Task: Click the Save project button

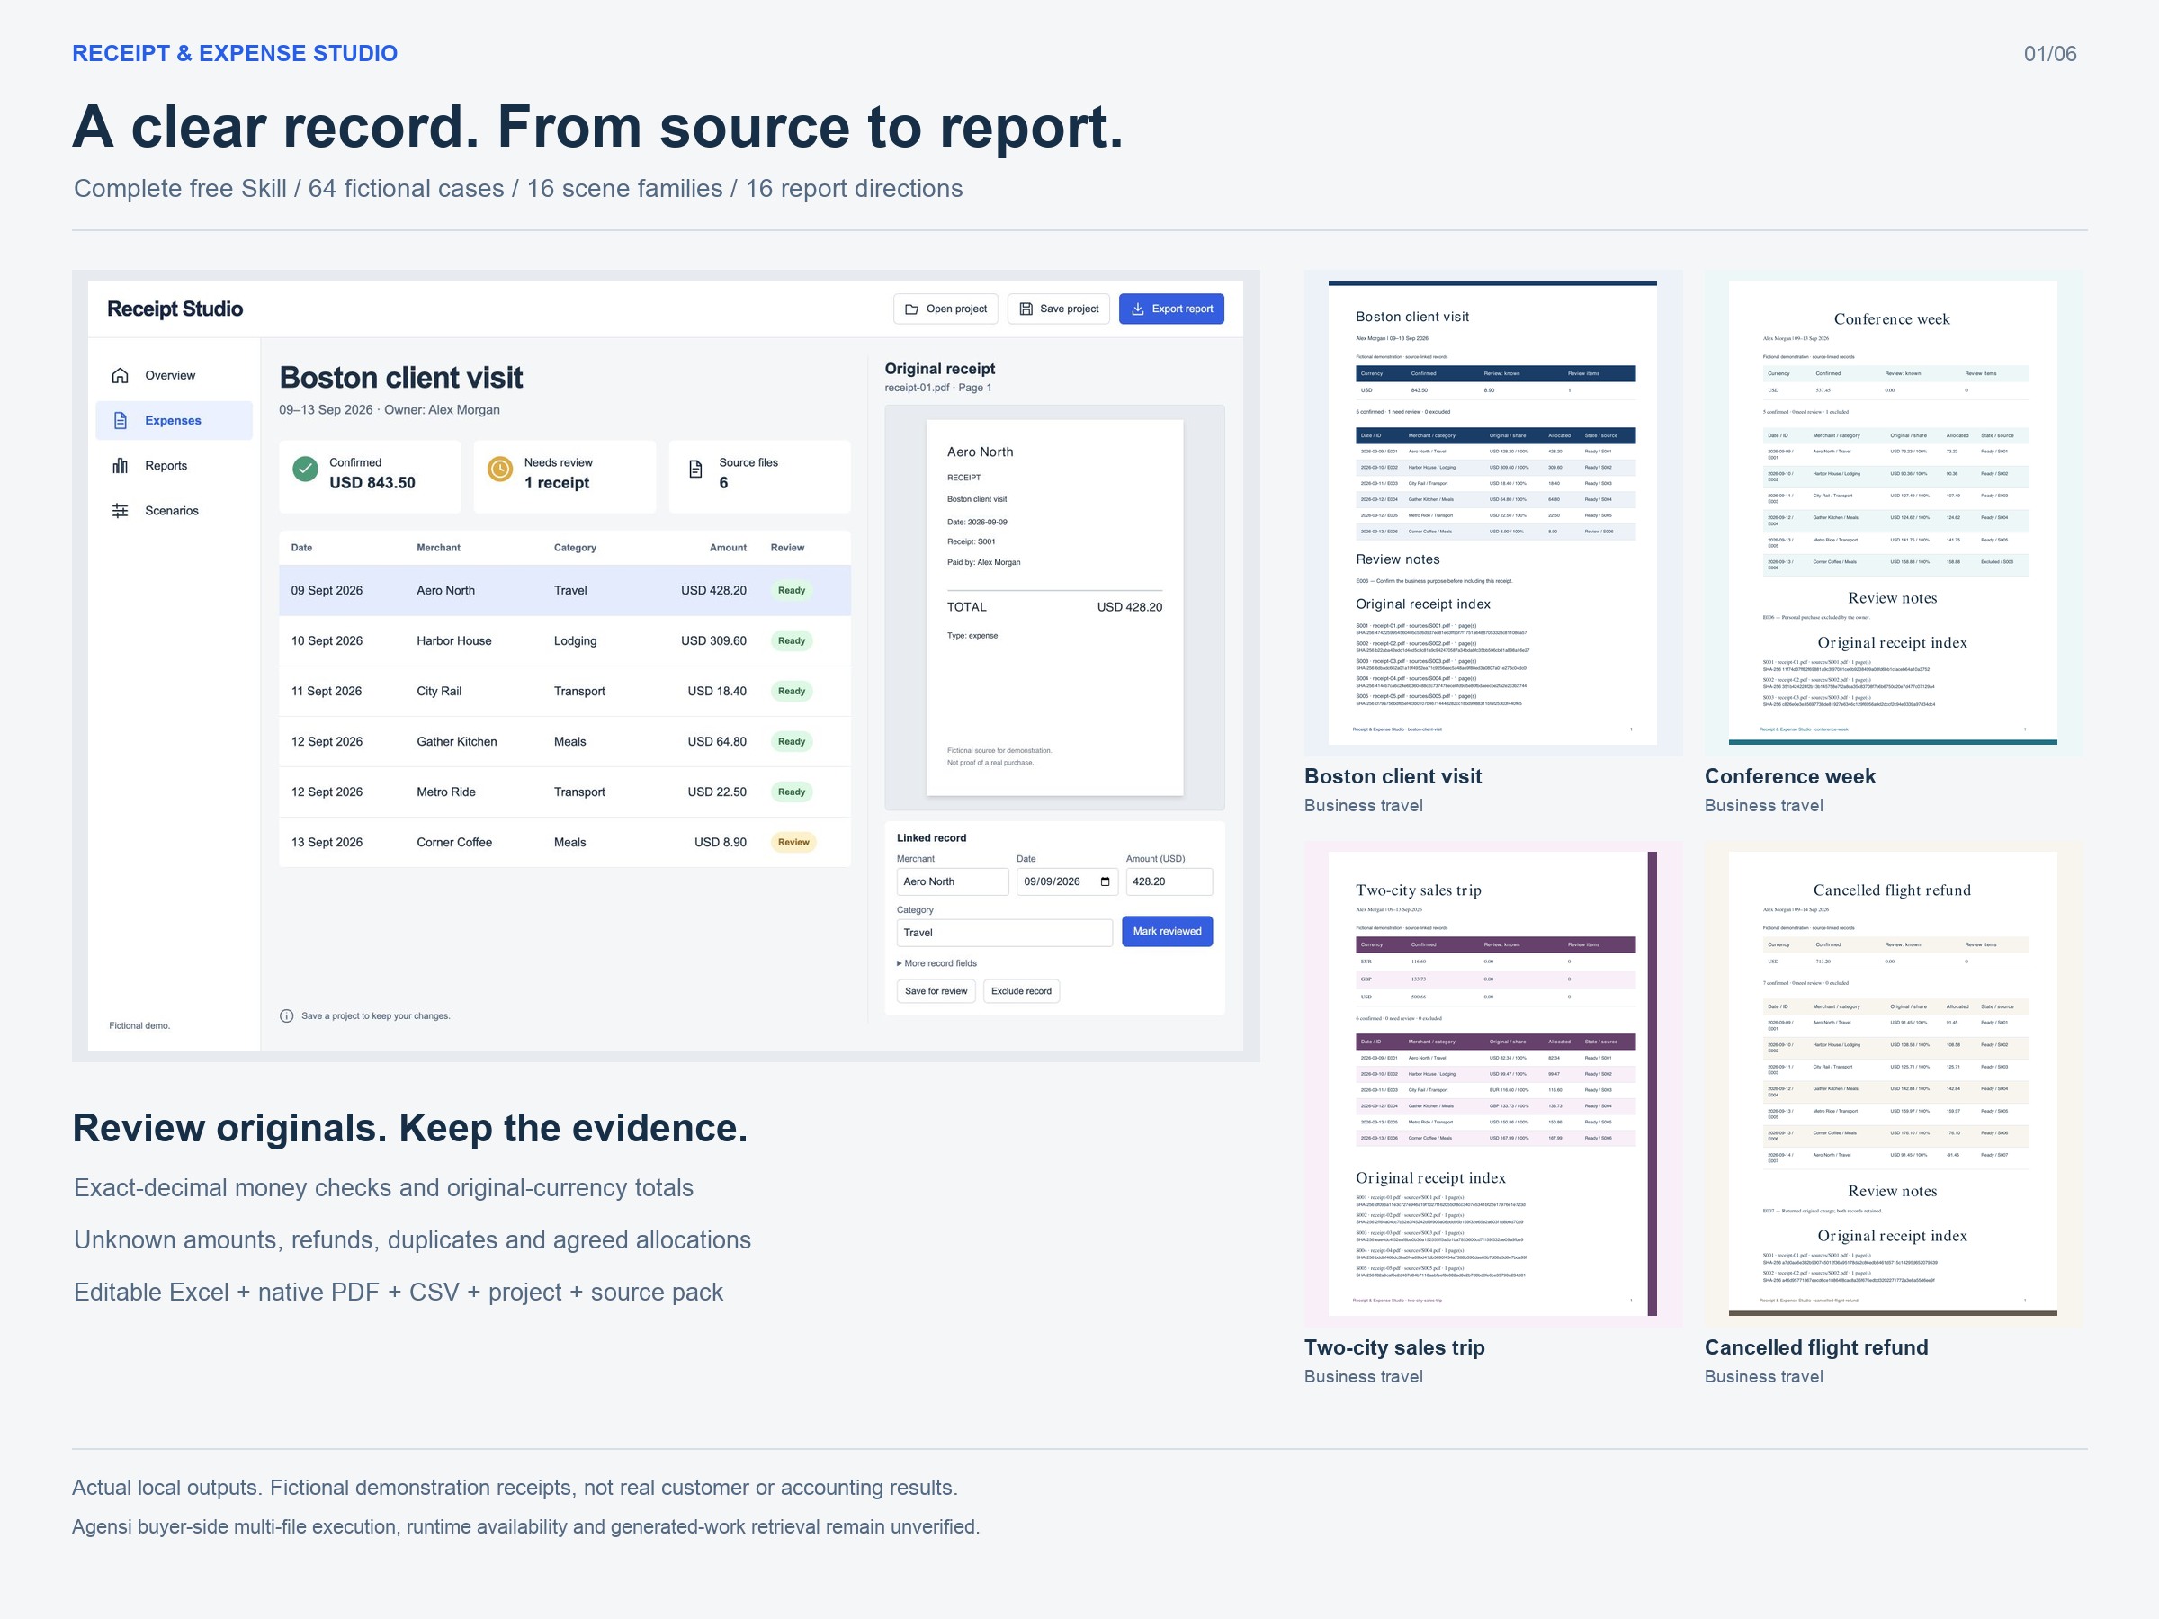Action: click(1059, 309)
